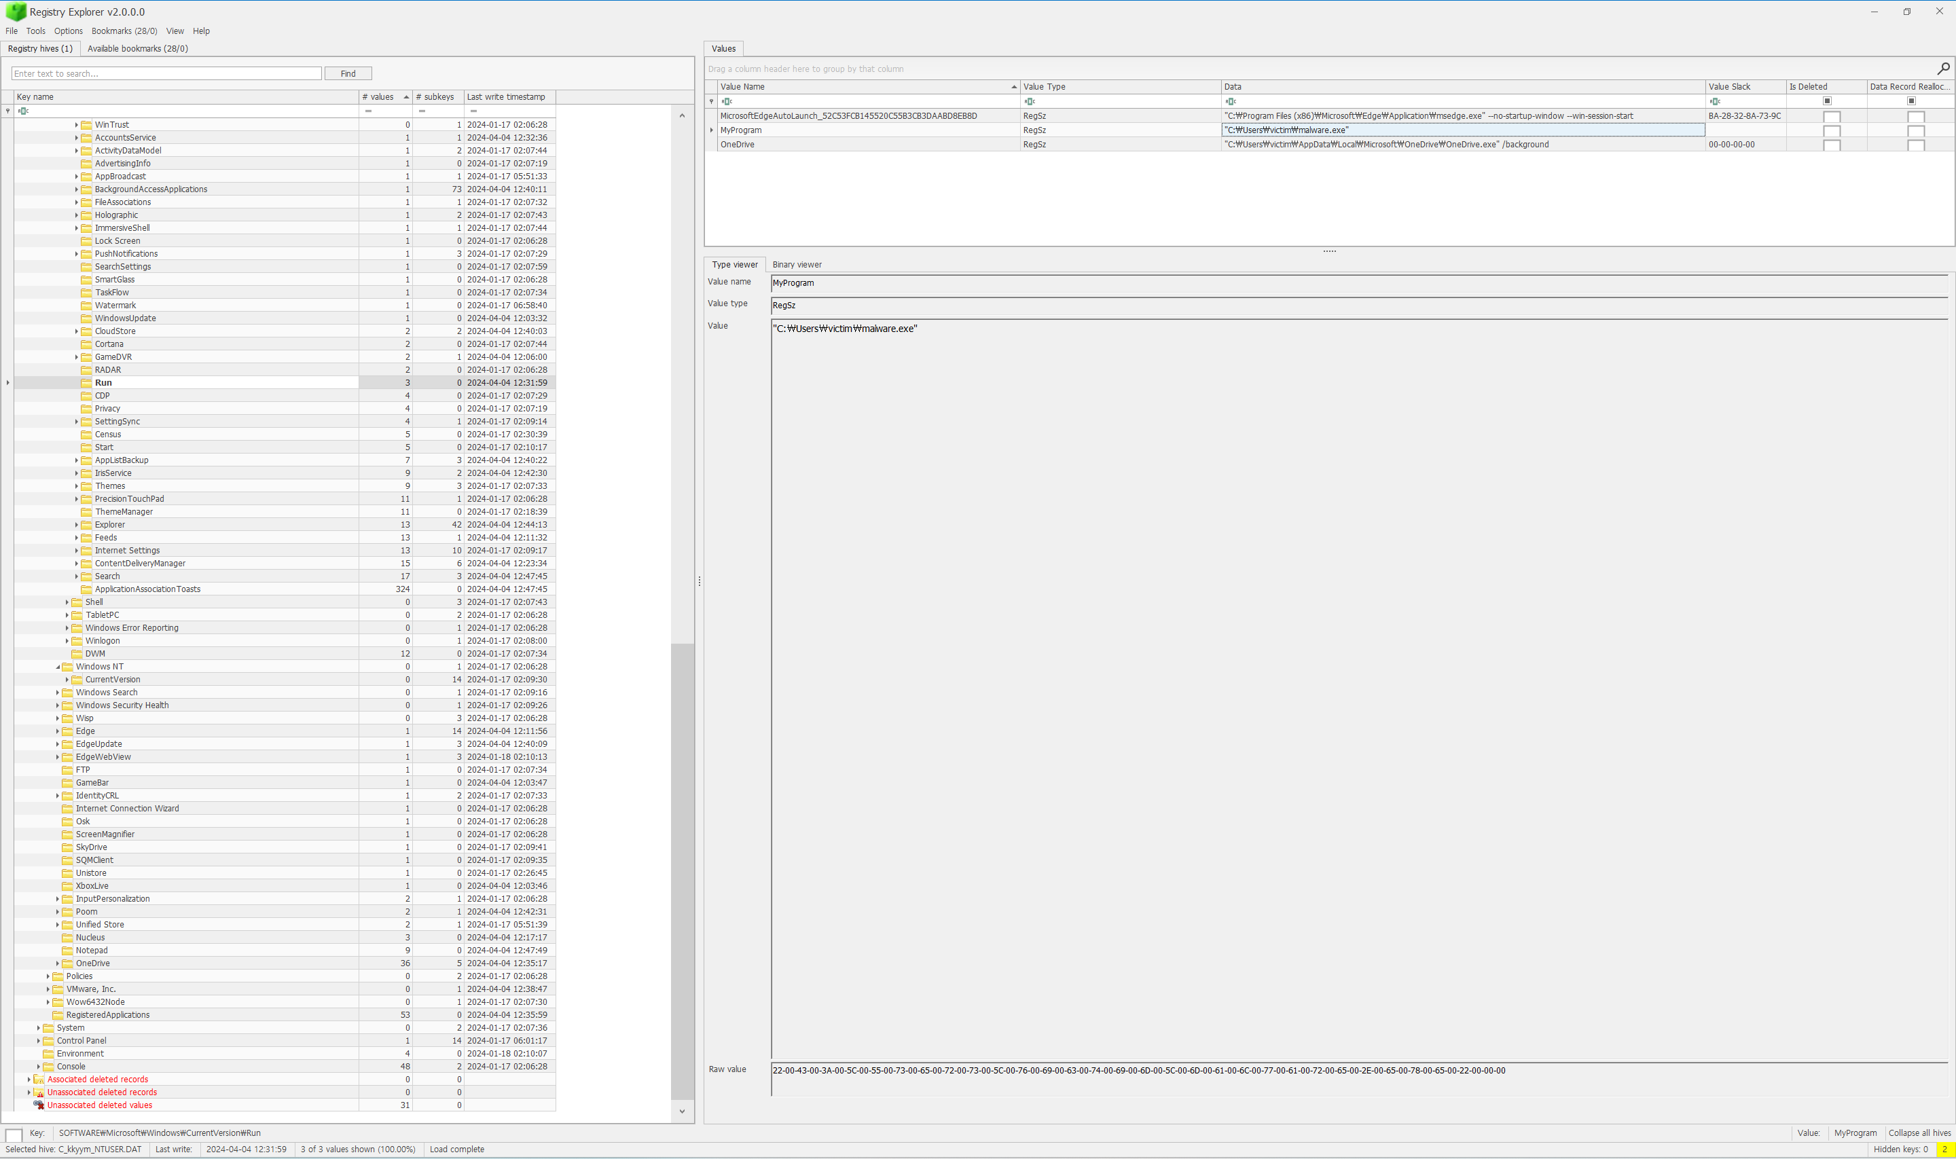The height and width of the screenshot is (1159, 1956).
Task: Click the Data column filter condition icon
Action: (x=1231, y=102)
